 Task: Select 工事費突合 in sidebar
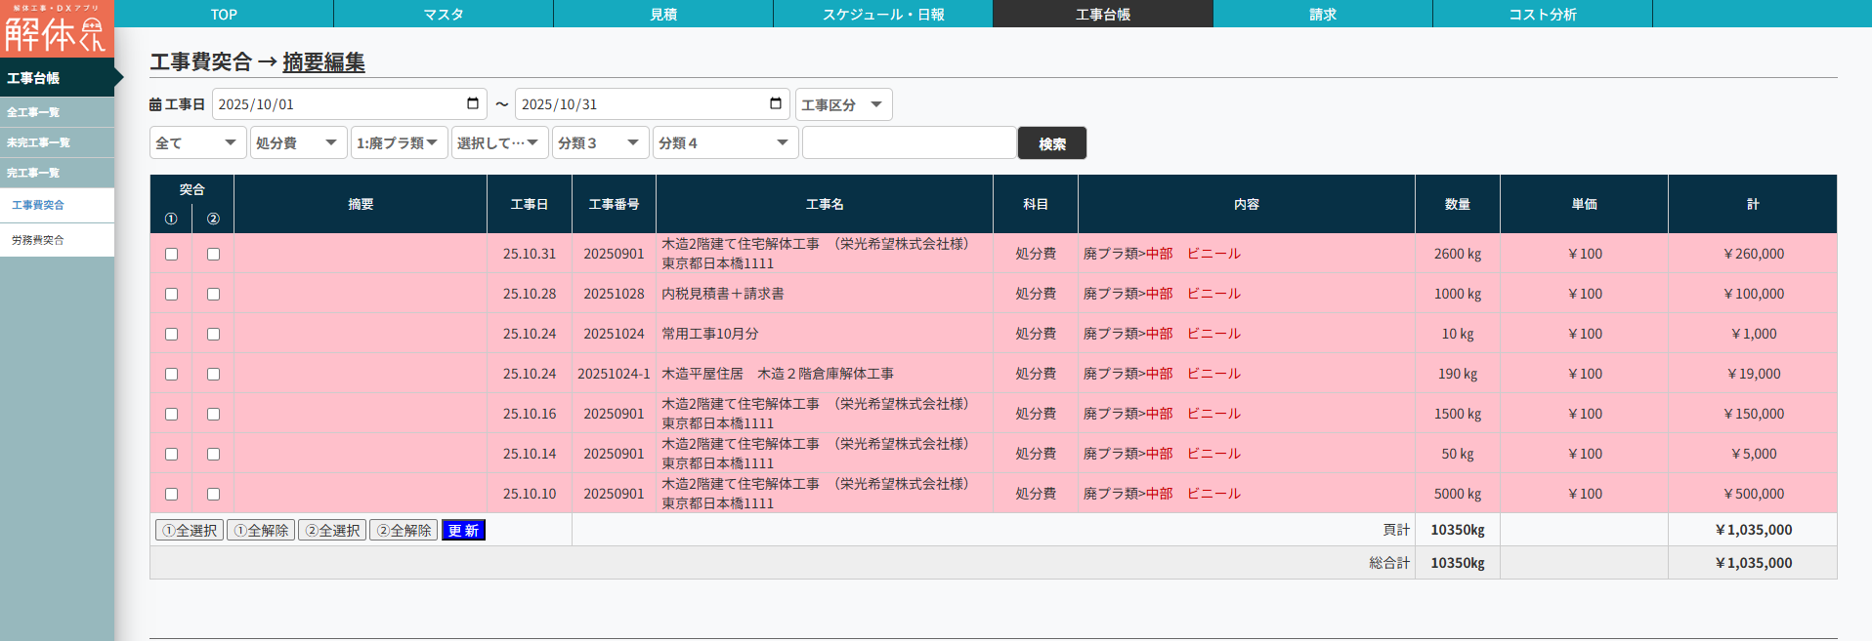click(57, 205)
